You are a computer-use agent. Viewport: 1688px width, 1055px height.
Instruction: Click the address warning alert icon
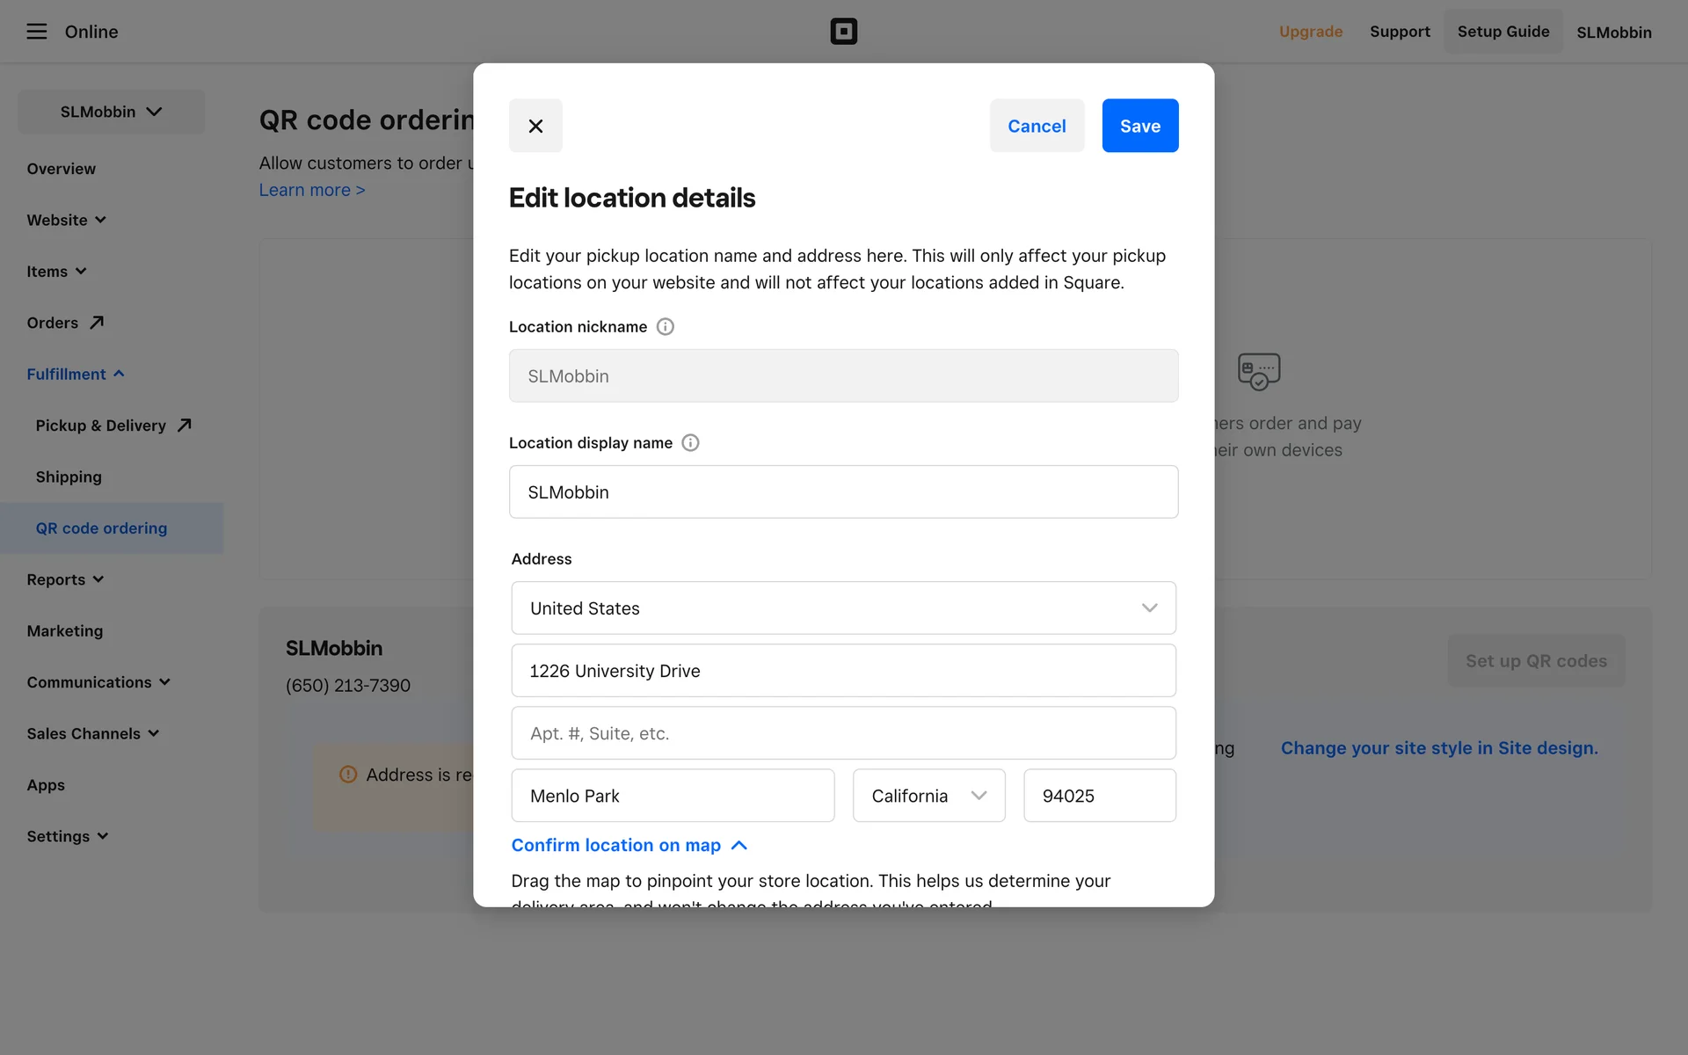click(348, 775)
